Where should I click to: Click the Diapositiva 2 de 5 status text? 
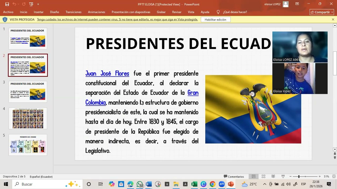coord(14,177)
